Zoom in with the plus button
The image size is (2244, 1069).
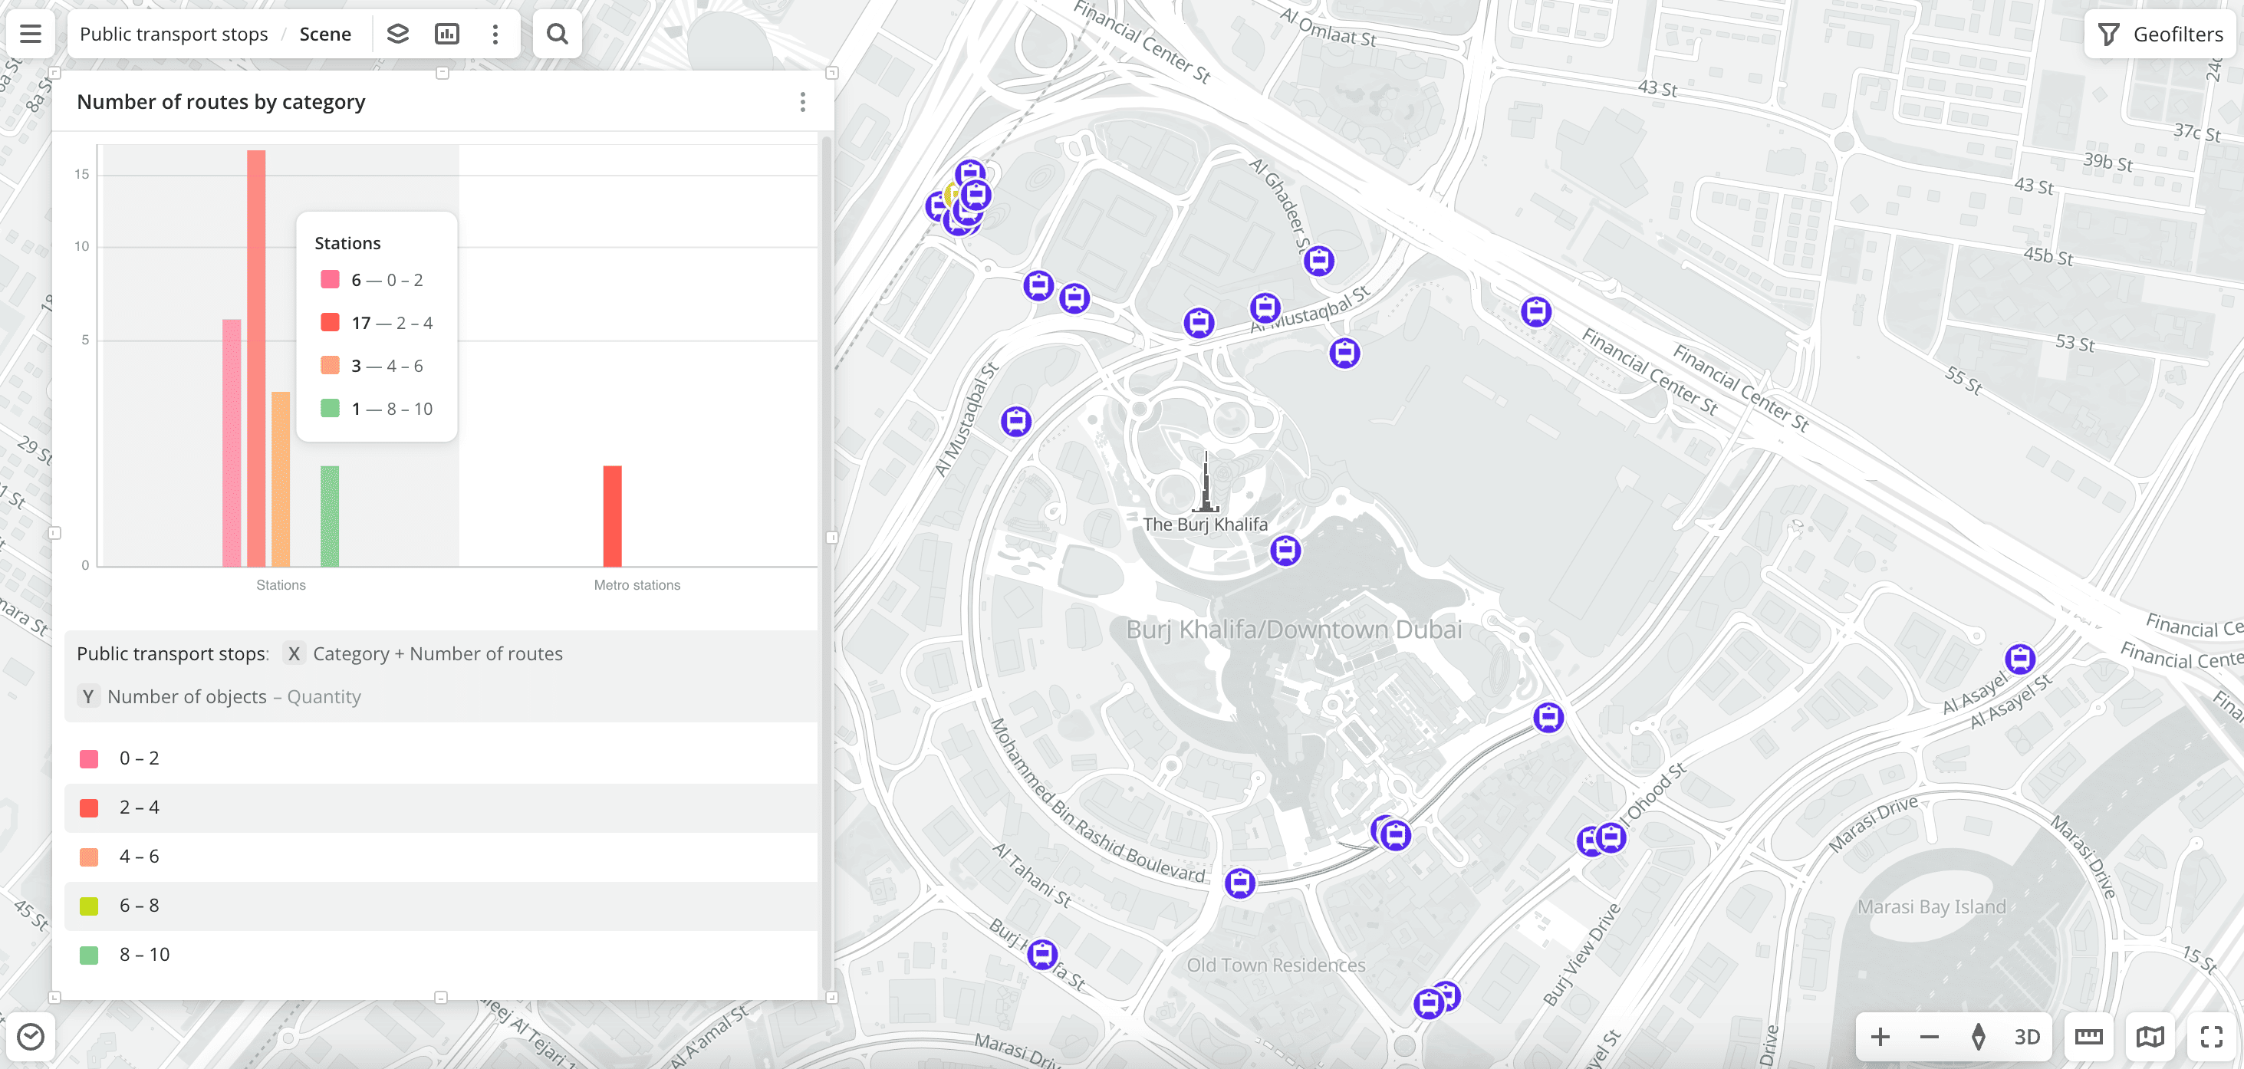(1880, 1037)
